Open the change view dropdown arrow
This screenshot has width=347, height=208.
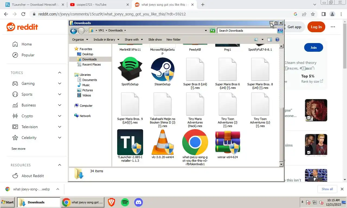[262, 40]
